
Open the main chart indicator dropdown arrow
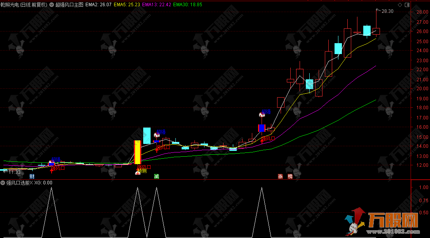52,5
